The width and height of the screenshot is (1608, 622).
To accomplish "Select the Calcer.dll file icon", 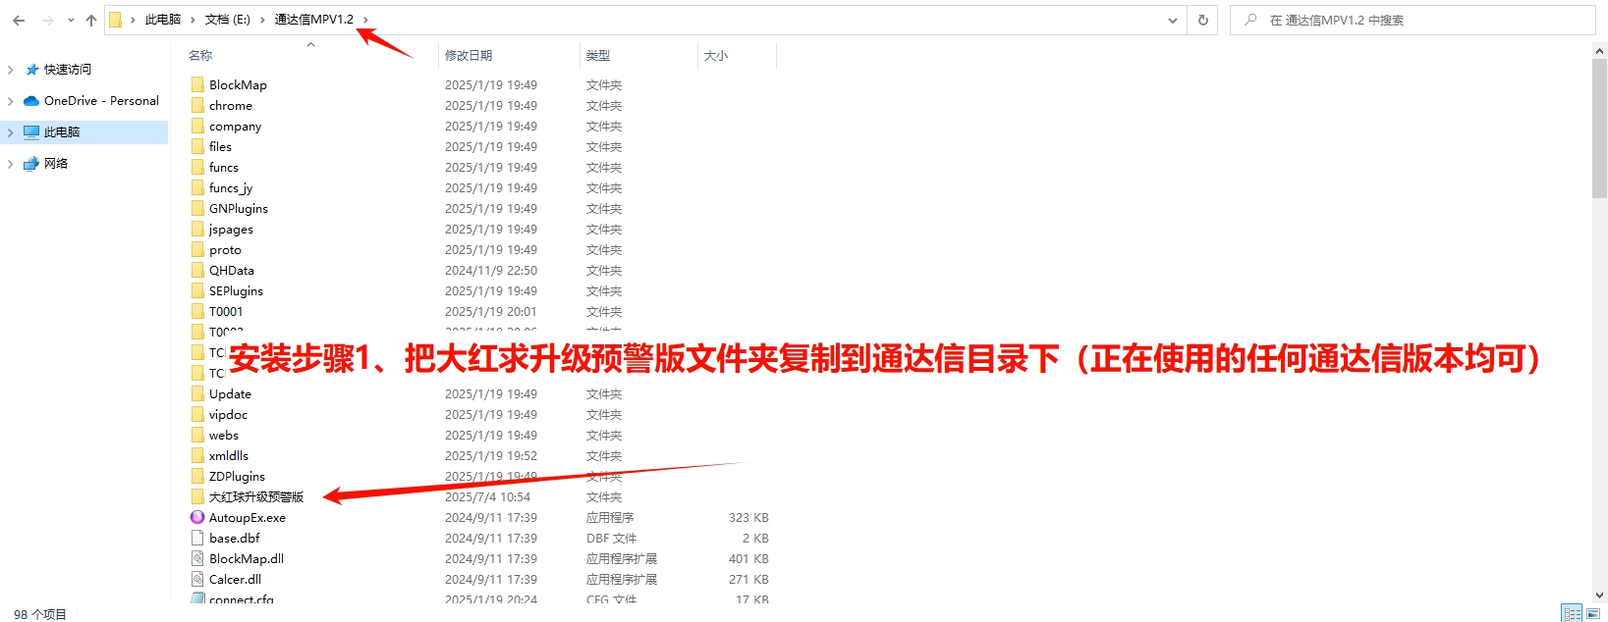I will [x=197, y=579].
